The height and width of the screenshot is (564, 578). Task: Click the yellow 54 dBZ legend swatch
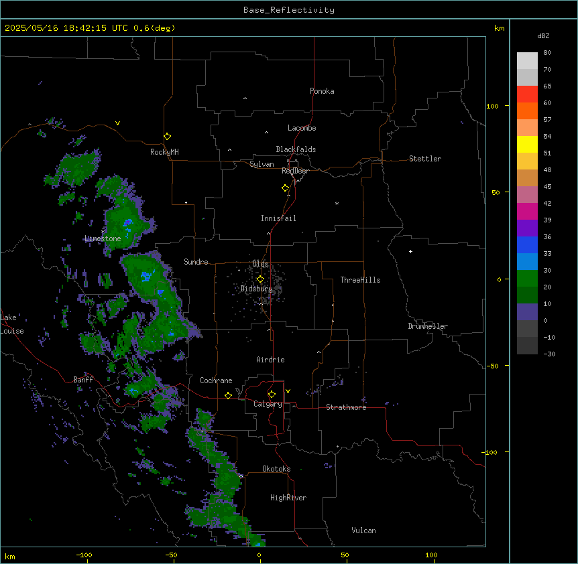(x=527, y=145)
